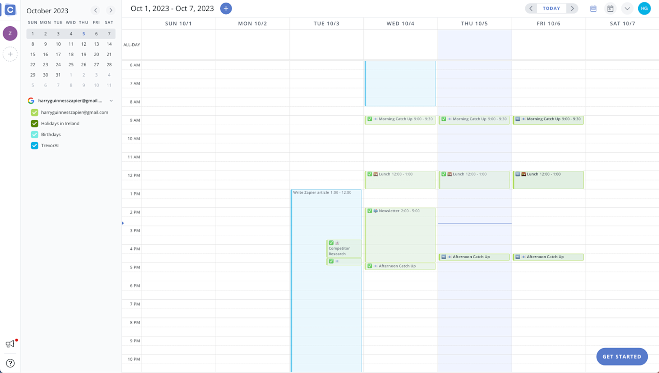This screenshot has width=659, height=373.
Task: Select October 25 in the mini calendar
Action: coord(71,65)
